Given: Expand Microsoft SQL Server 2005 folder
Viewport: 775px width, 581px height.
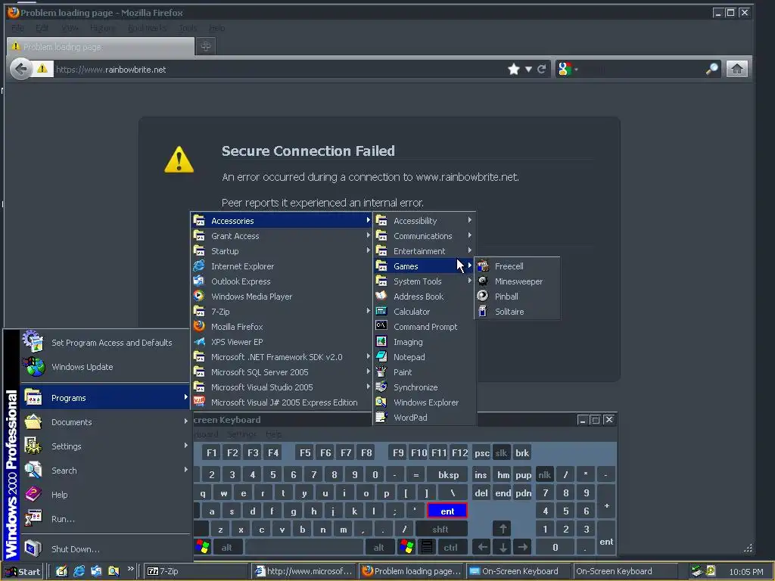Looking at the screenshot, I should (x=282, y=372).
